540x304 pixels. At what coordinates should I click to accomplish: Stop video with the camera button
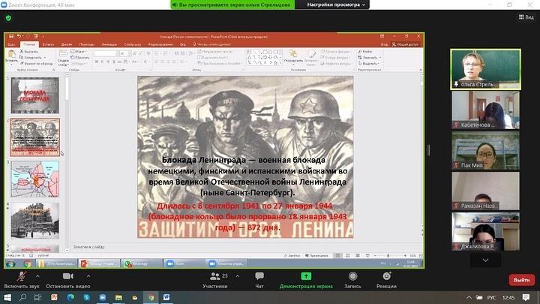(x=67, y=277)
